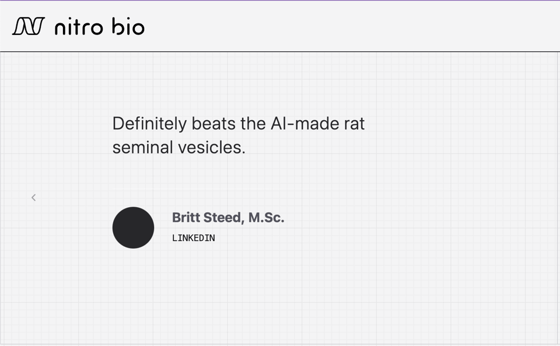Click the nitro bio wordmark text

click(99, 26)
